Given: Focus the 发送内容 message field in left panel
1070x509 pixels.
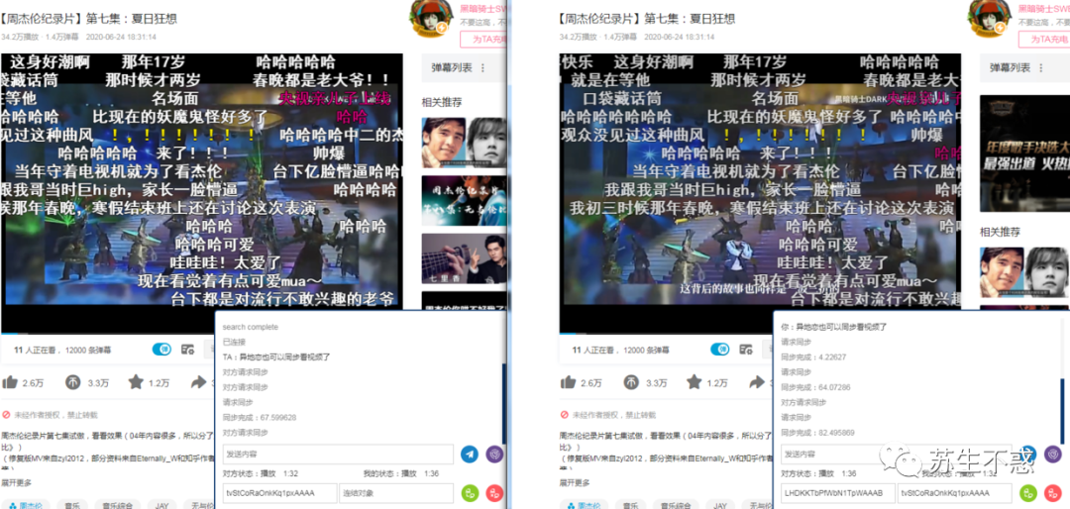Looking at the screenshot, I should [339, 454].
